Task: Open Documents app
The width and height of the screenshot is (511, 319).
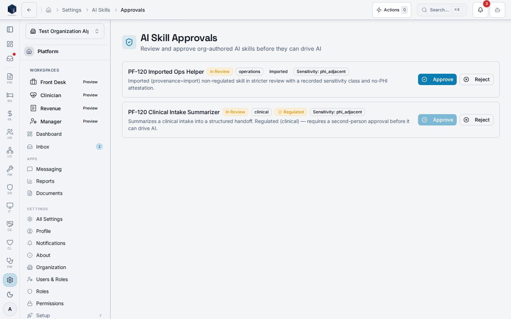Action: click(x=65, y=193)
